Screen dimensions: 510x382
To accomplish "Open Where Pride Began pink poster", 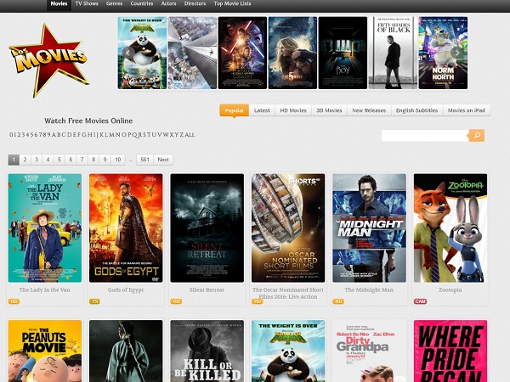I will (450, 351).
